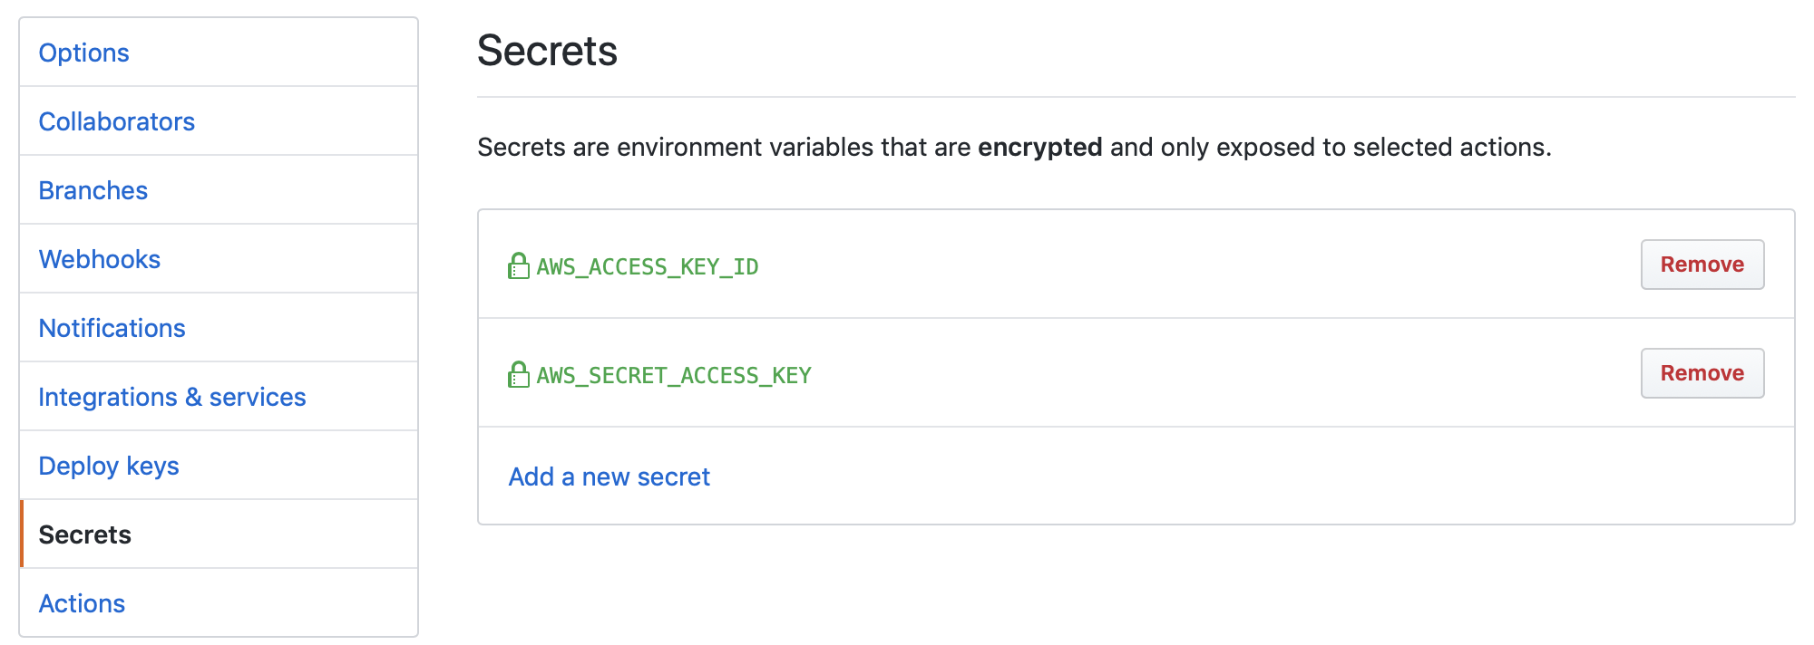This screenshot has height=645, width=1814.
Task: Open the Webhooks settings page
Action: 100,259
